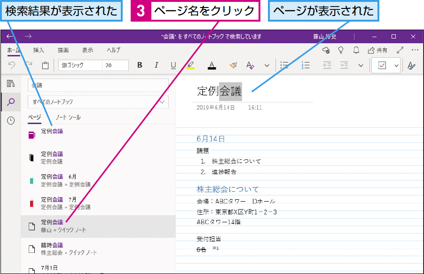Enter full screen mode with arrows icon

(x=400, y=50)
